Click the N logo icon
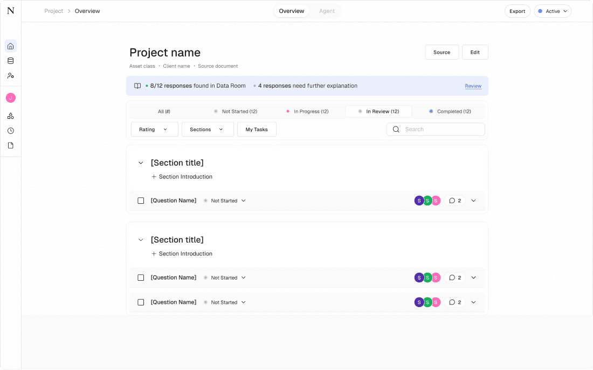Image resolution: width=593 pixels, height=370 pixels. [x=11, y=11]
